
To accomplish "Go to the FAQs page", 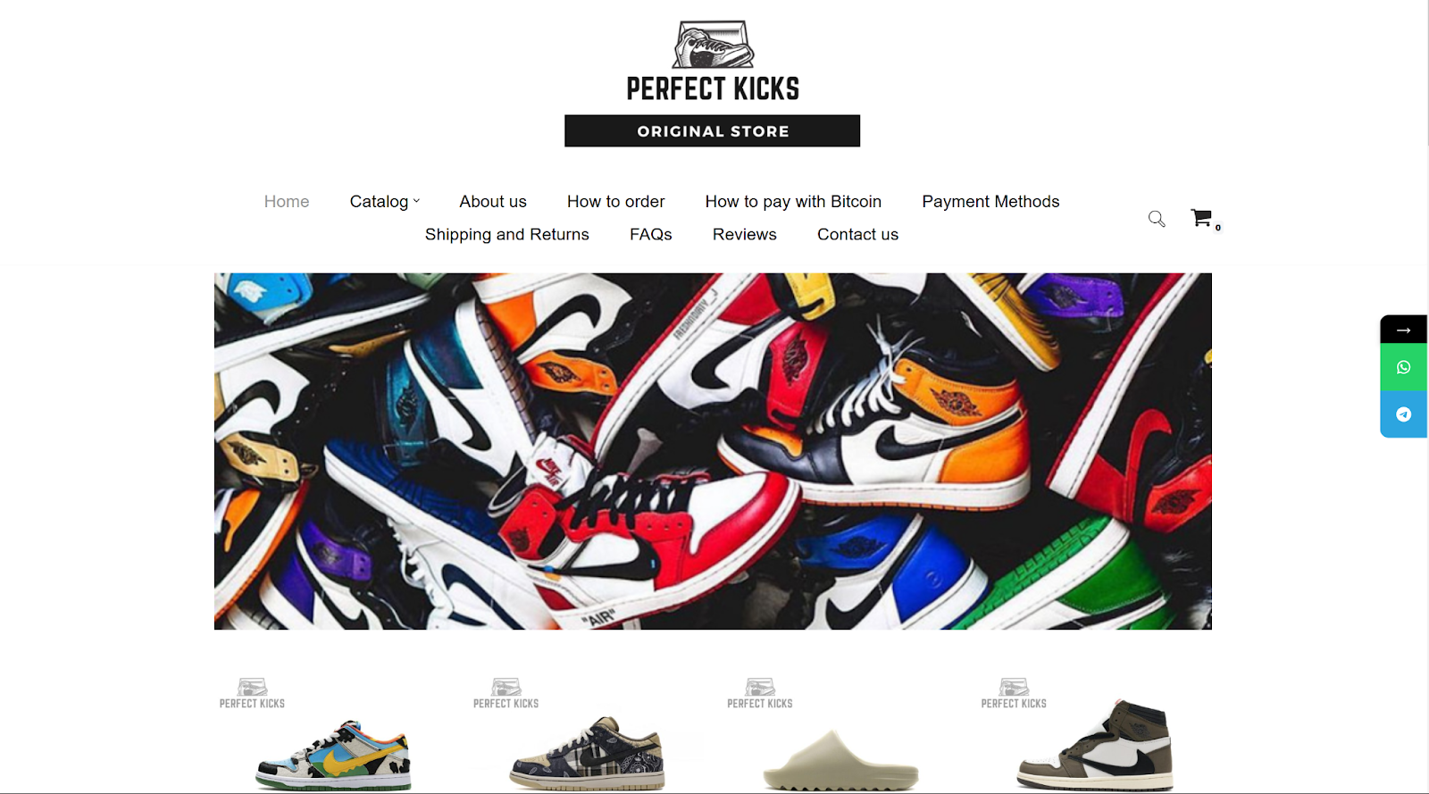I will coord(651,235).
